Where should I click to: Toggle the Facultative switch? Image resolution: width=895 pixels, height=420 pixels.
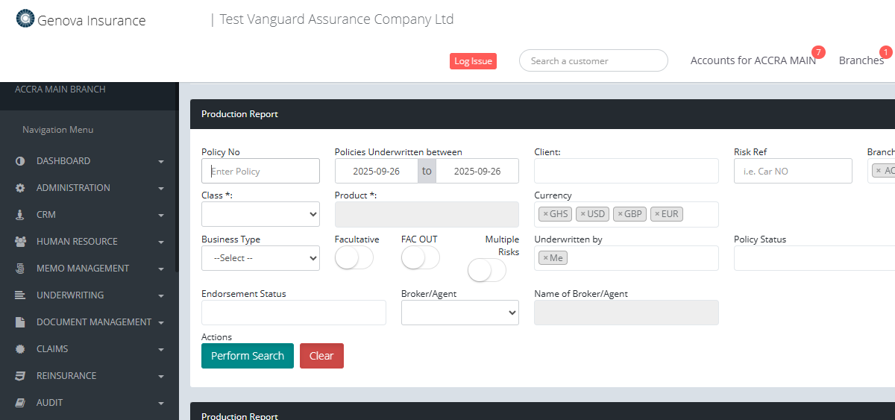tap(354, 258)
